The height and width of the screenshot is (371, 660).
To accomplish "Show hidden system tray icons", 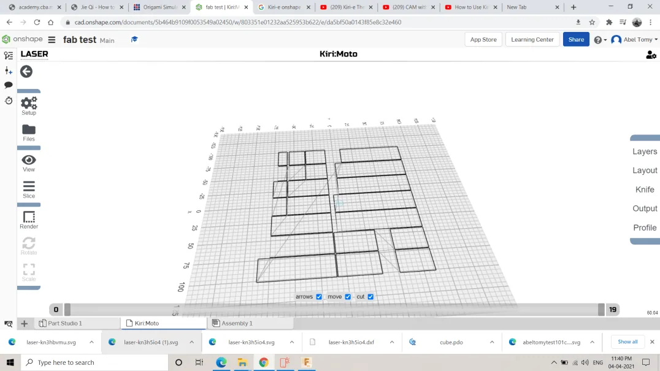I will (554, 362).
